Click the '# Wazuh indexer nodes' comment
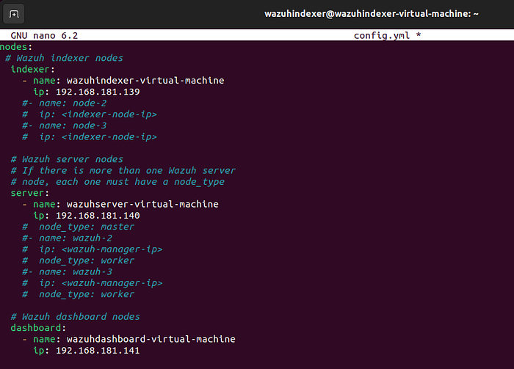Screen dimensions: 514x369 coord(65,58)
